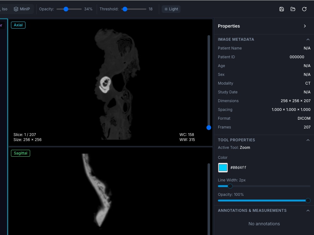Click the Threshold value 18

pyautogui.click(x=151, y=9)
